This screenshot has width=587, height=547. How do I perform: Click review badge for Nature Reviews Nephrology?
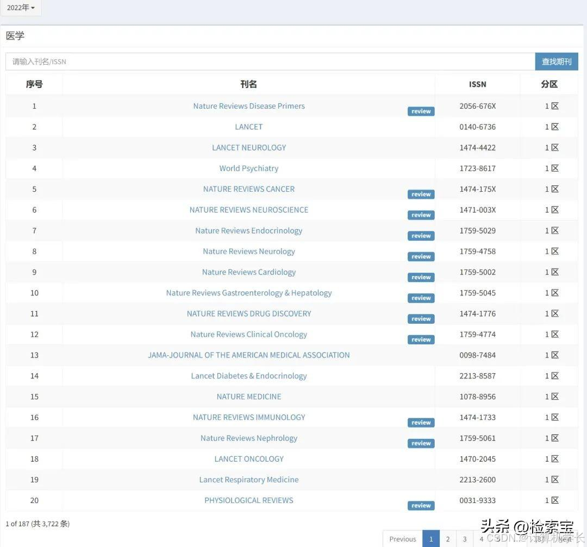[x=421, y=443]
